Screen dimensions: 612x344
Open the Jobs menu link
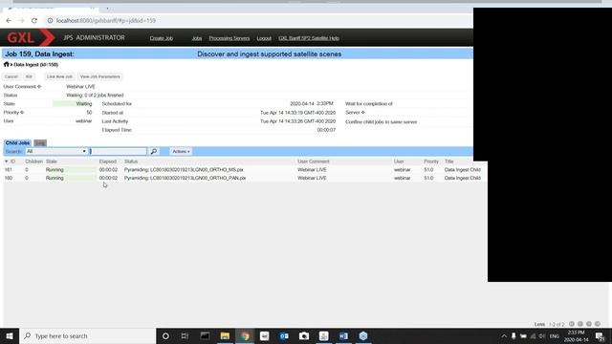197,38
